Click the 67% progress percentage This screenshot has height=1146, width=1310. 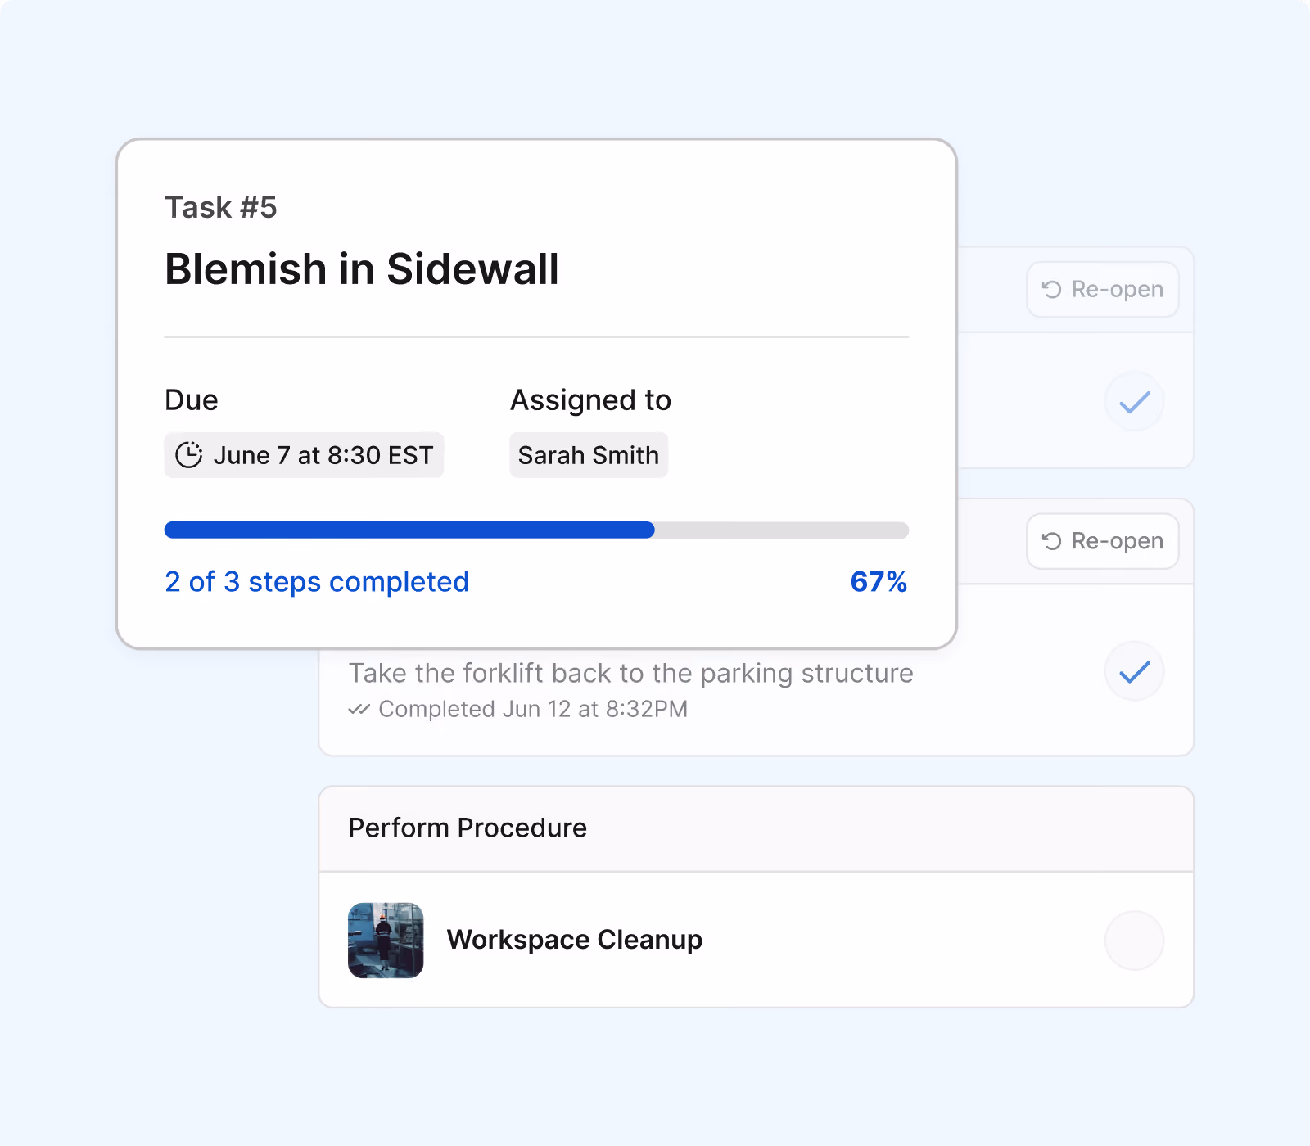pyautogui.click(x=879, y=582)
